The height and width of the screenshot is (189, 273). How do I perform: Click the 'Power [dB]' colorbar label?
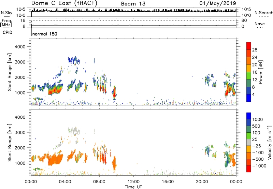click(260, 72)
